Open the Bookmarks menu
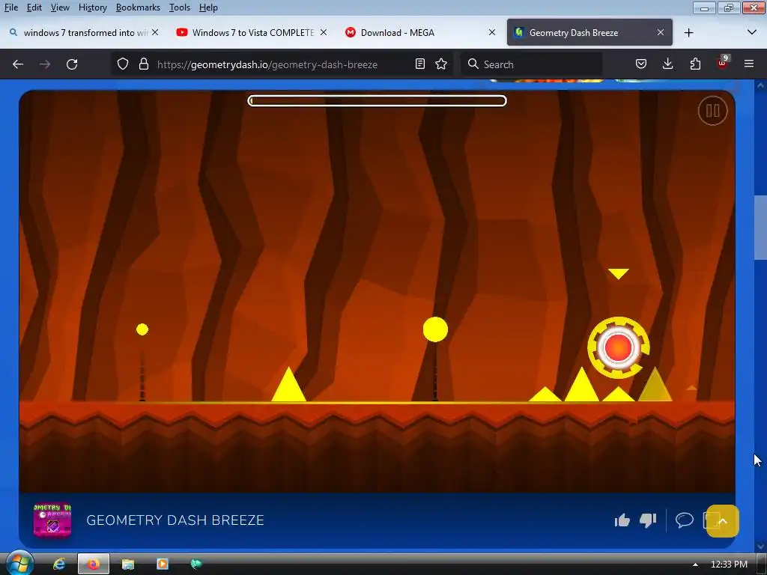The width and height of the screenshot is (767, 575). [138, 7]
